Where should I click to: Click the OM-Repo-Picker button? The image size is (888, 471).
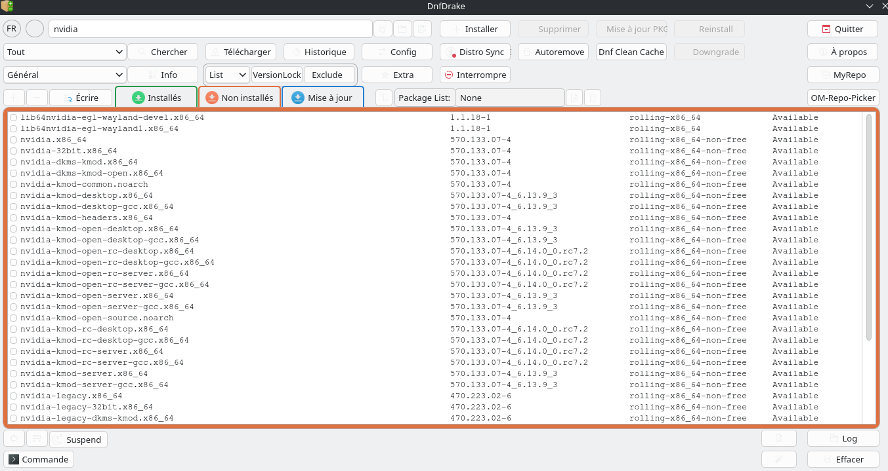843,98
